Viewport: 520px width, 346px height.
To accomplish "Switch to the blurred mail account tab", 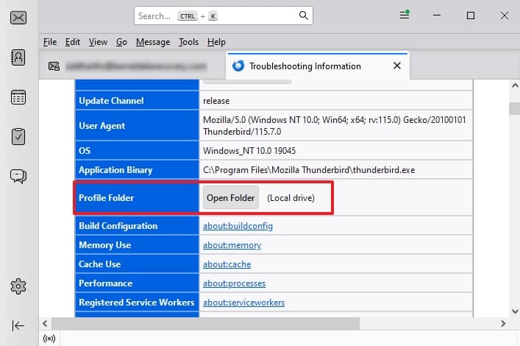I will point(132,66).
